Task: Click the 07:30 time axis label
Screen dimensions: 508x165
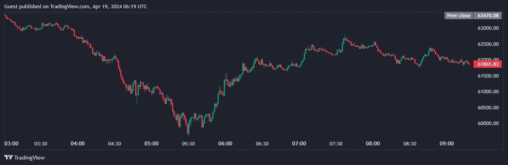Action: pos(336,144)
